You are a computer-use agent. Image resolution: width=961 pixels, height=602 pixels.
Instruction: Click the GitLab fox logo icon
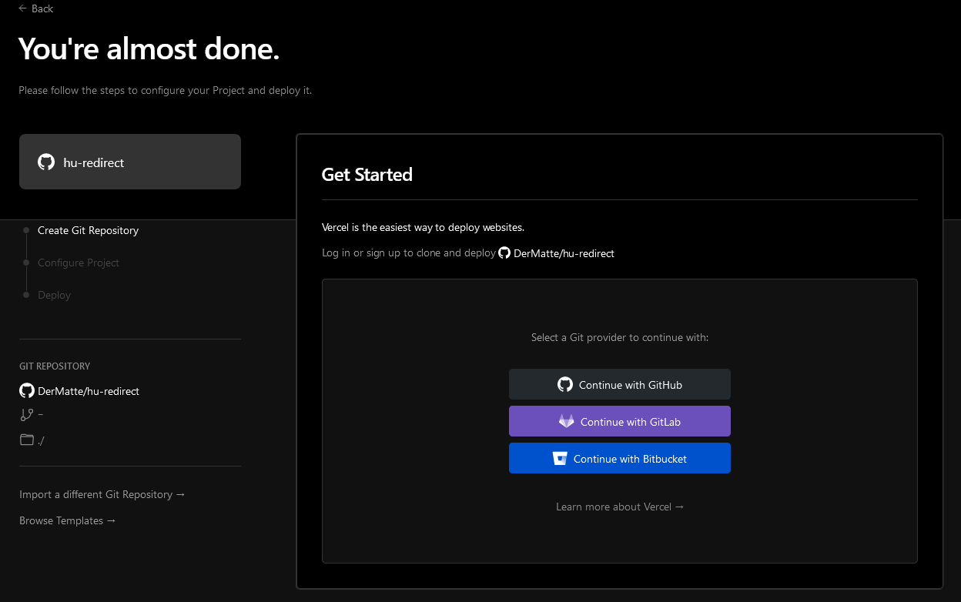pos(567,421)
